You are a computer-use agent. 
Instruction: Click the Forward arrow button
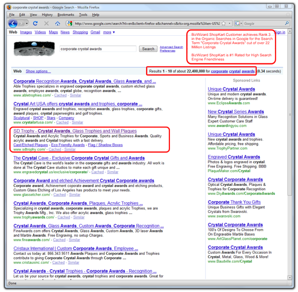(21, 23)
